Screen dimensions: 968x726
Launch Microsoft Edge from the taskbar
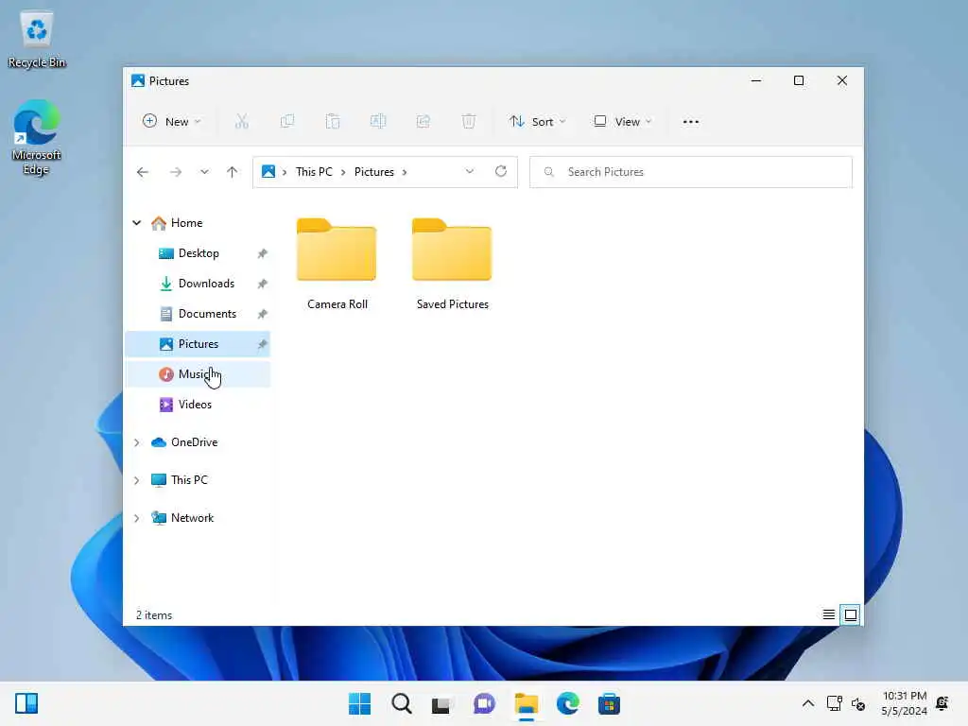click(x=567, y=703)
